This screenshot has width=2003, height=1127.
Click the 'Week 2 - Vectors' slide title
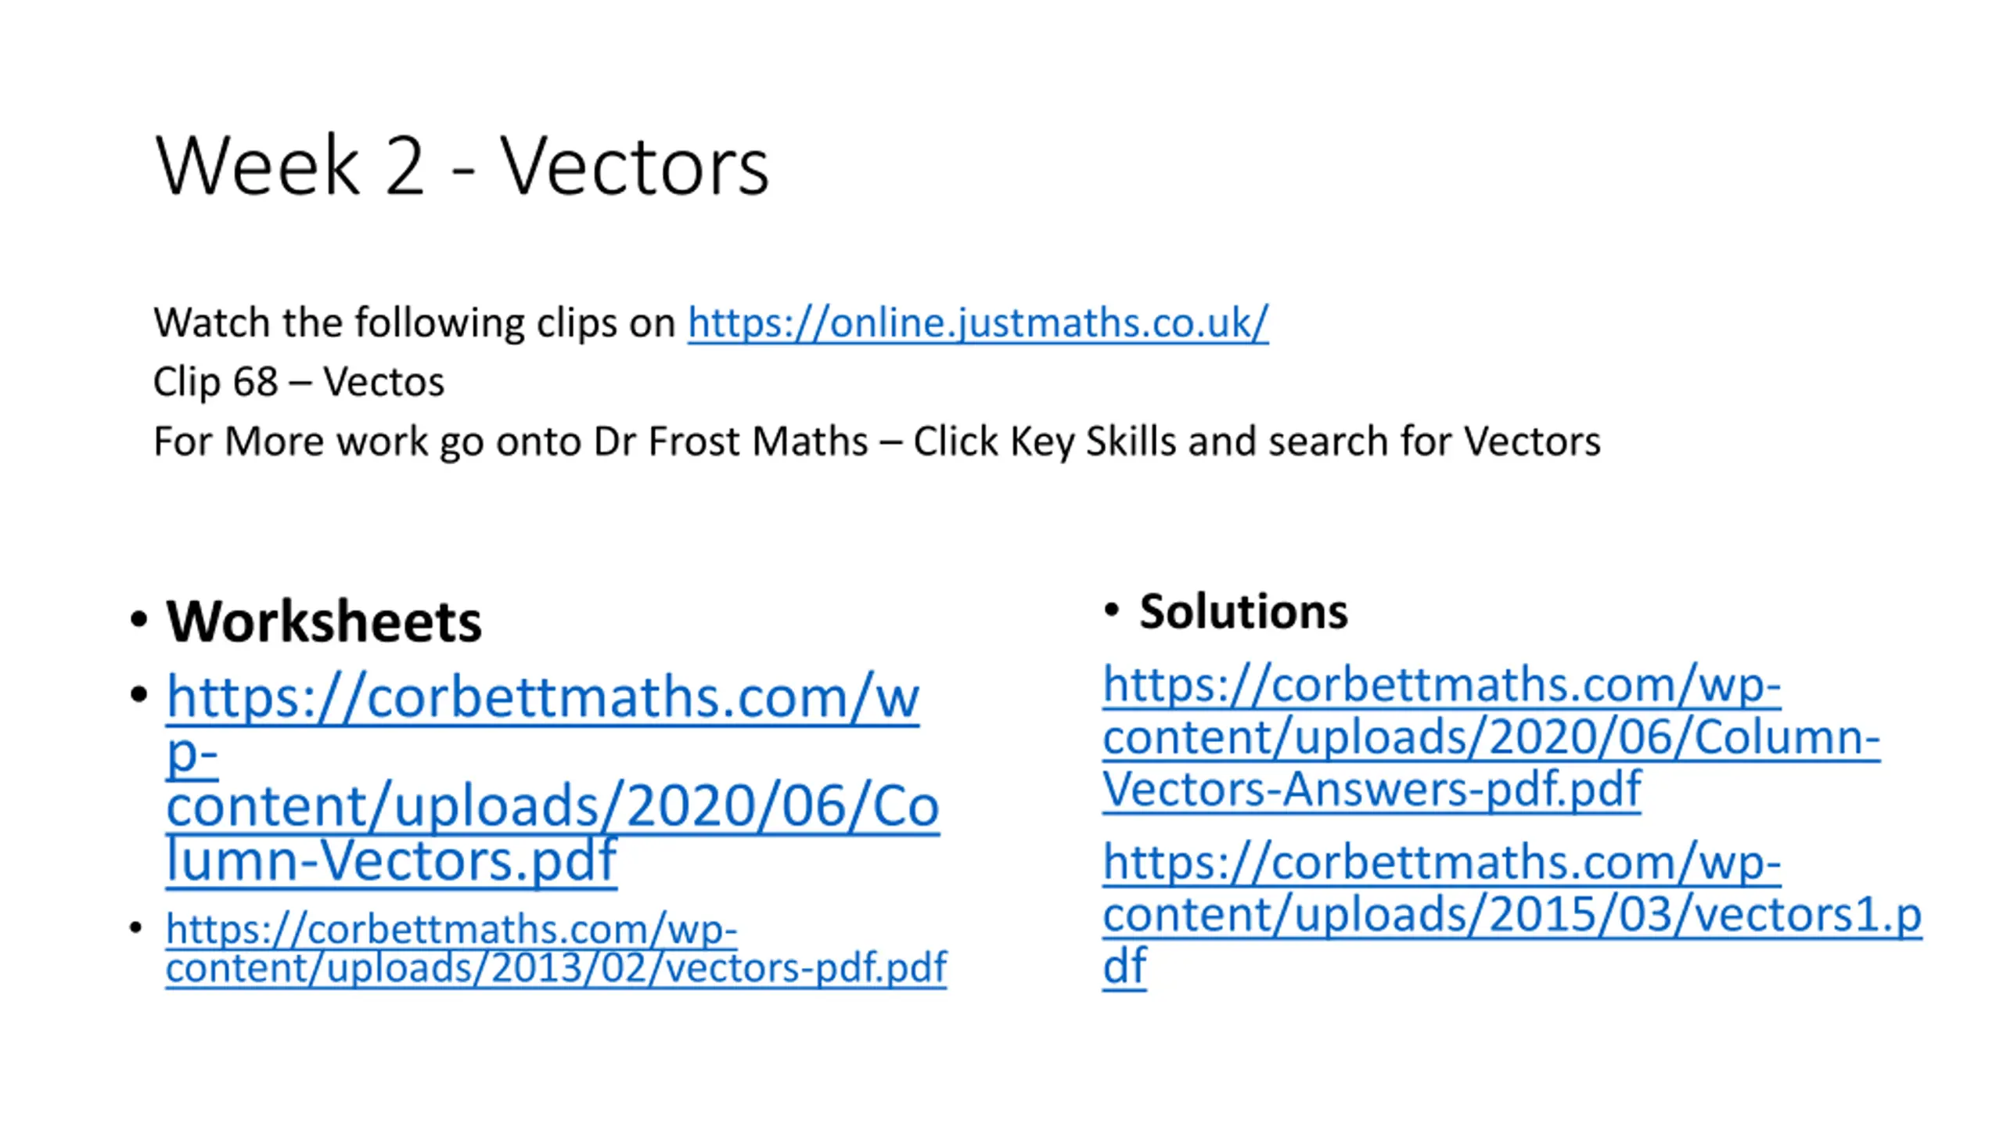point(462,165)
